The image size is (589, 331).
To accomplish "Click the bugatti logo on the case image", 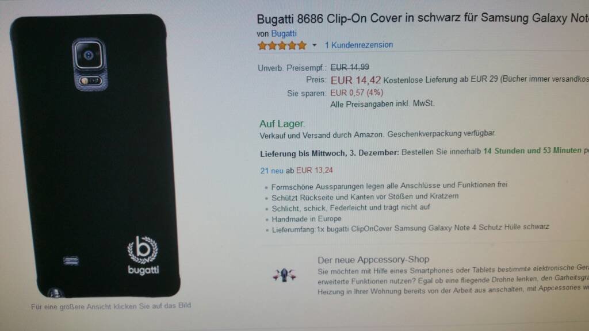I will click(143, 256).
